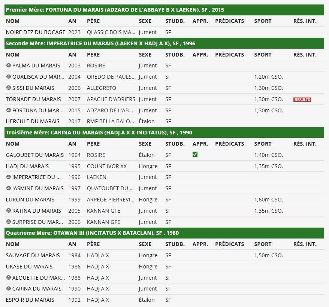Click sire ROSIRE in the Palma du Marais row
The image size is (329, 307).
click(x=96, y=66)
